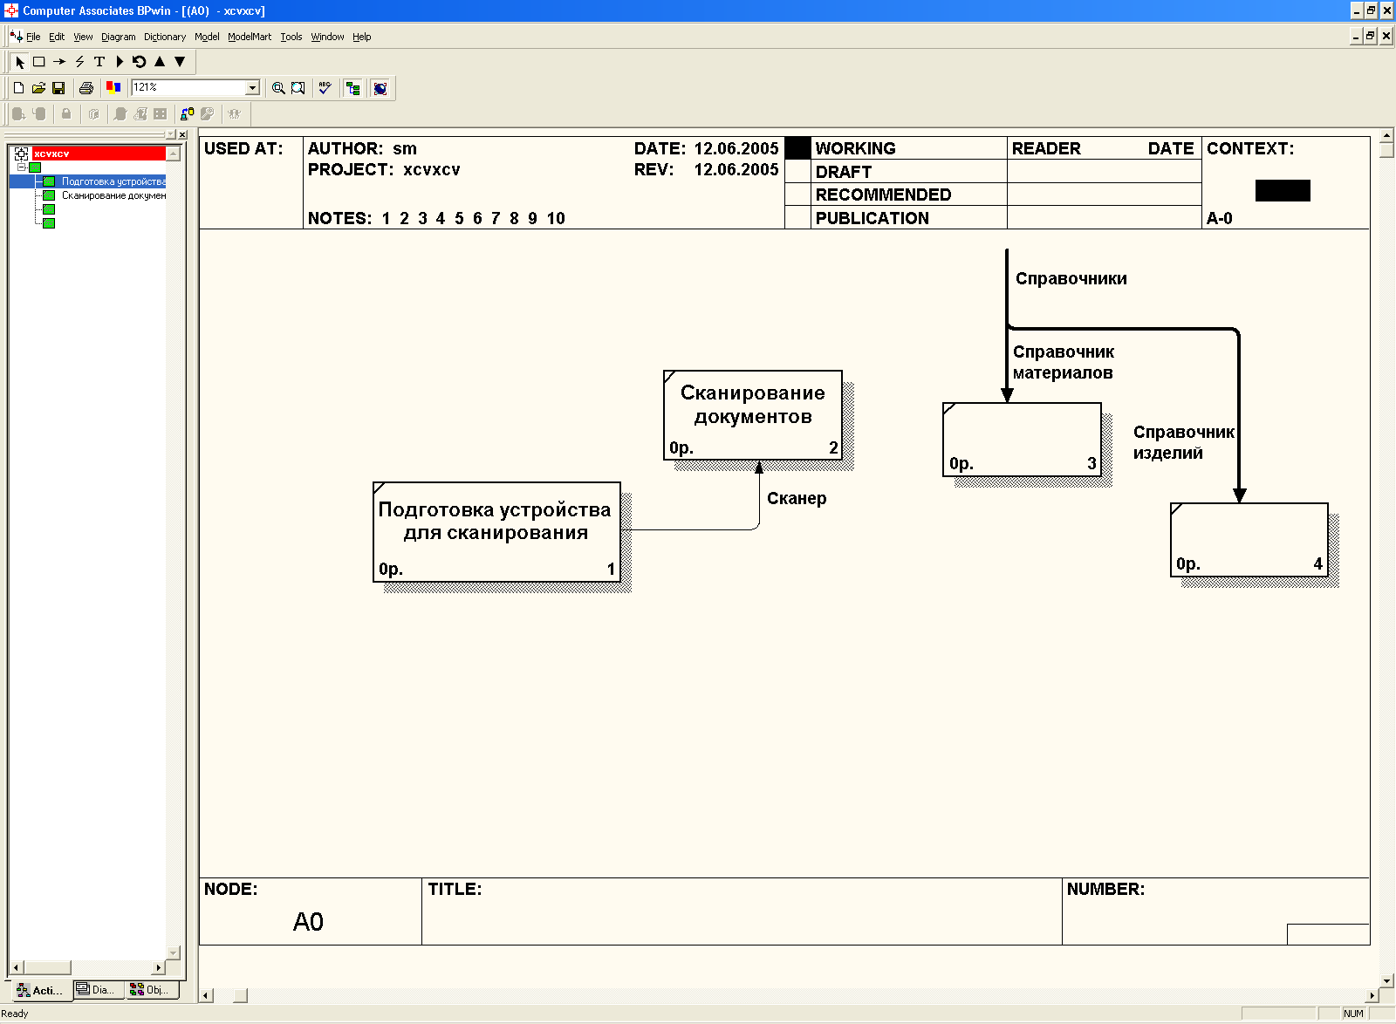Select 'Подготовка устройства' tree item
Viewport: 1396px width, 1024px height.
pyautogui.click(x=113, y=181)
